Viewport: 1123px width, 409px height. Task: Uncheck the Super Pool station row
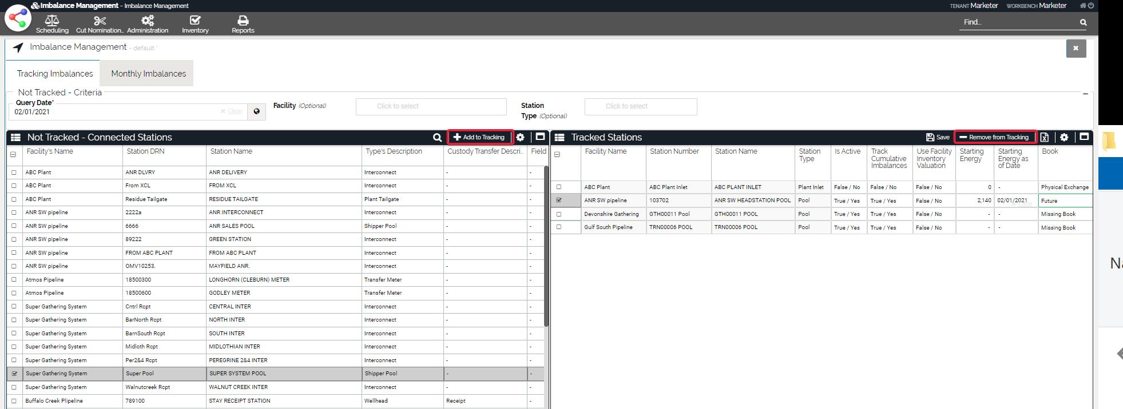coord(14,374)
